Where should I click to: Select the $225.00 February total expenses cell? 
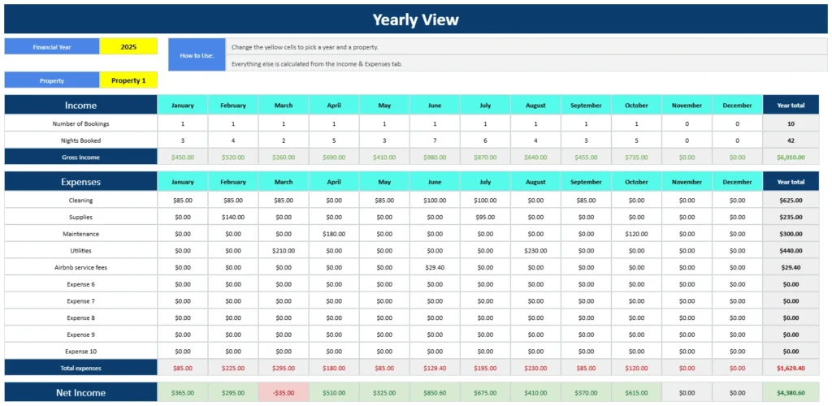tap(233, 368)
